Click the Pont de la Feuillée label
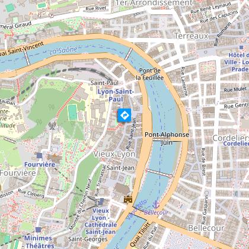Image resolution: width=249 pixels, height=249 pixels. pyautogui.click(x=150, y=74)
